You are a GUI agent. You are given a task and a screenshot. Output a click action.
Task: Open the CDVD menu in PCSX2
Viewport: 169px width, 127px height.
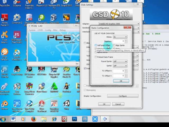click(40, 30)
